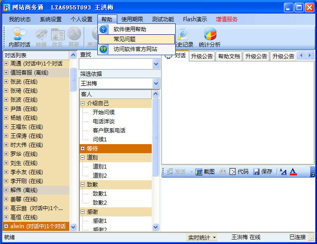The height and width of the screenshot is (244, 317).
Task: Choose 访问软件官方网站 menu entry
Action: [x=135, y=49]
